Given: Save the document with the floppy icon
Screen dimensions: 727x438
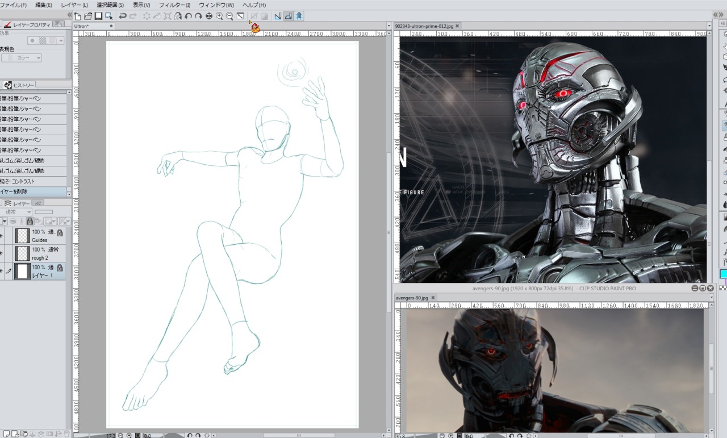Looking at the screenshot, I should coord(98,16).
